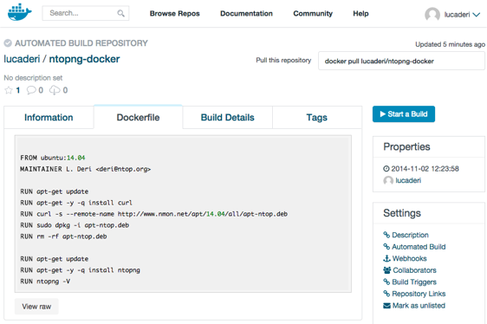Click 'RUN rm -rf apt-ntop.deb' line
This screenshot has height=324, width=487.
pyautogui.click(x=63, y=237)
